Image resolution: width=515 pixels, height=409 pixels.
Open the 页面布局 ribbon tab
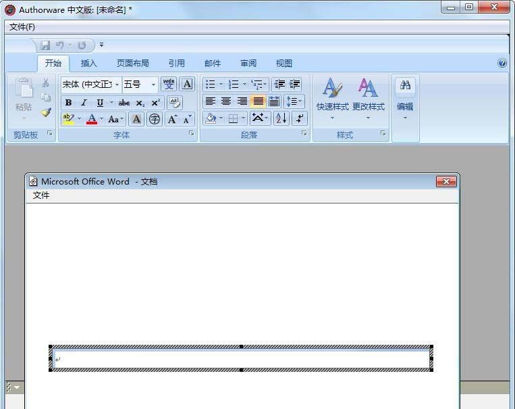click(x=133, y=63)
